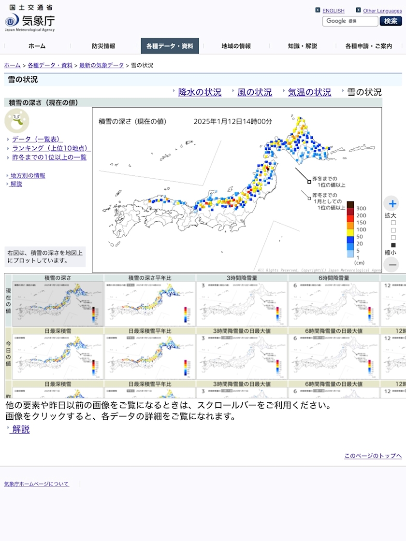Image resolution: width=406 pixels, height=541 pixels.
Task: Select the second zoom level checkbox
Action: pyautogui.click(x=393, y=230)
